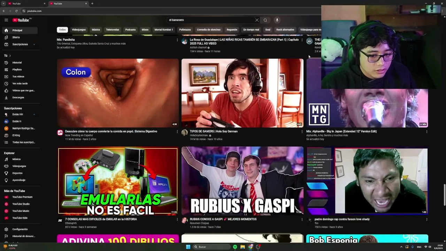Open options menu for padre domingo rap video
Screen dimensions: 446x251
pos(426,219)
